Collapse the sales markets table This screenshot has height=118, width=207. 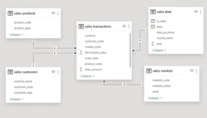point(155,98)
